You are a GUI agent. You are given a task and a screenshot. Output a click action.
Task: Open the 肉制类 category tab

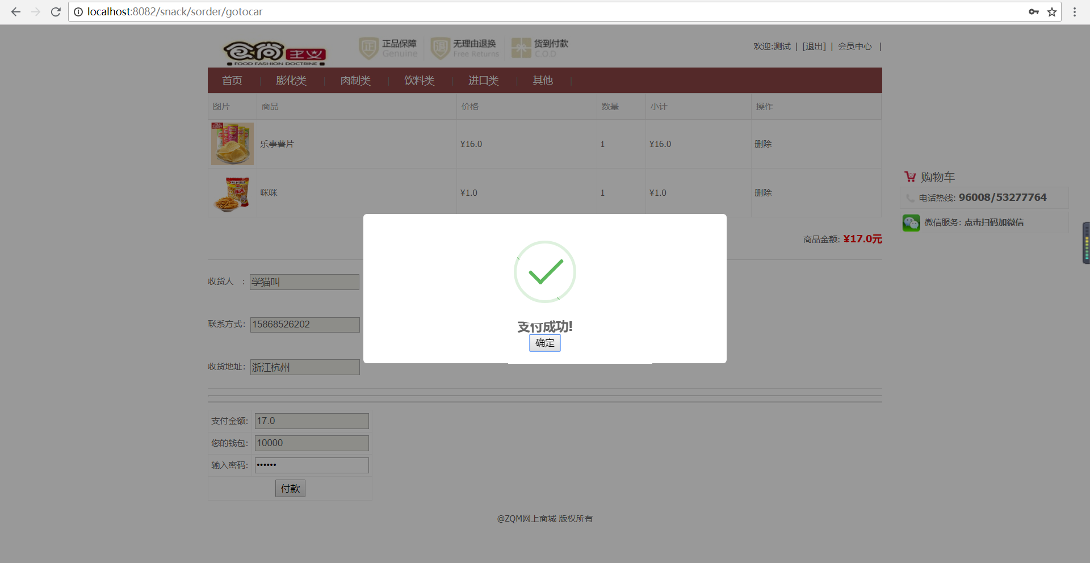355,81
